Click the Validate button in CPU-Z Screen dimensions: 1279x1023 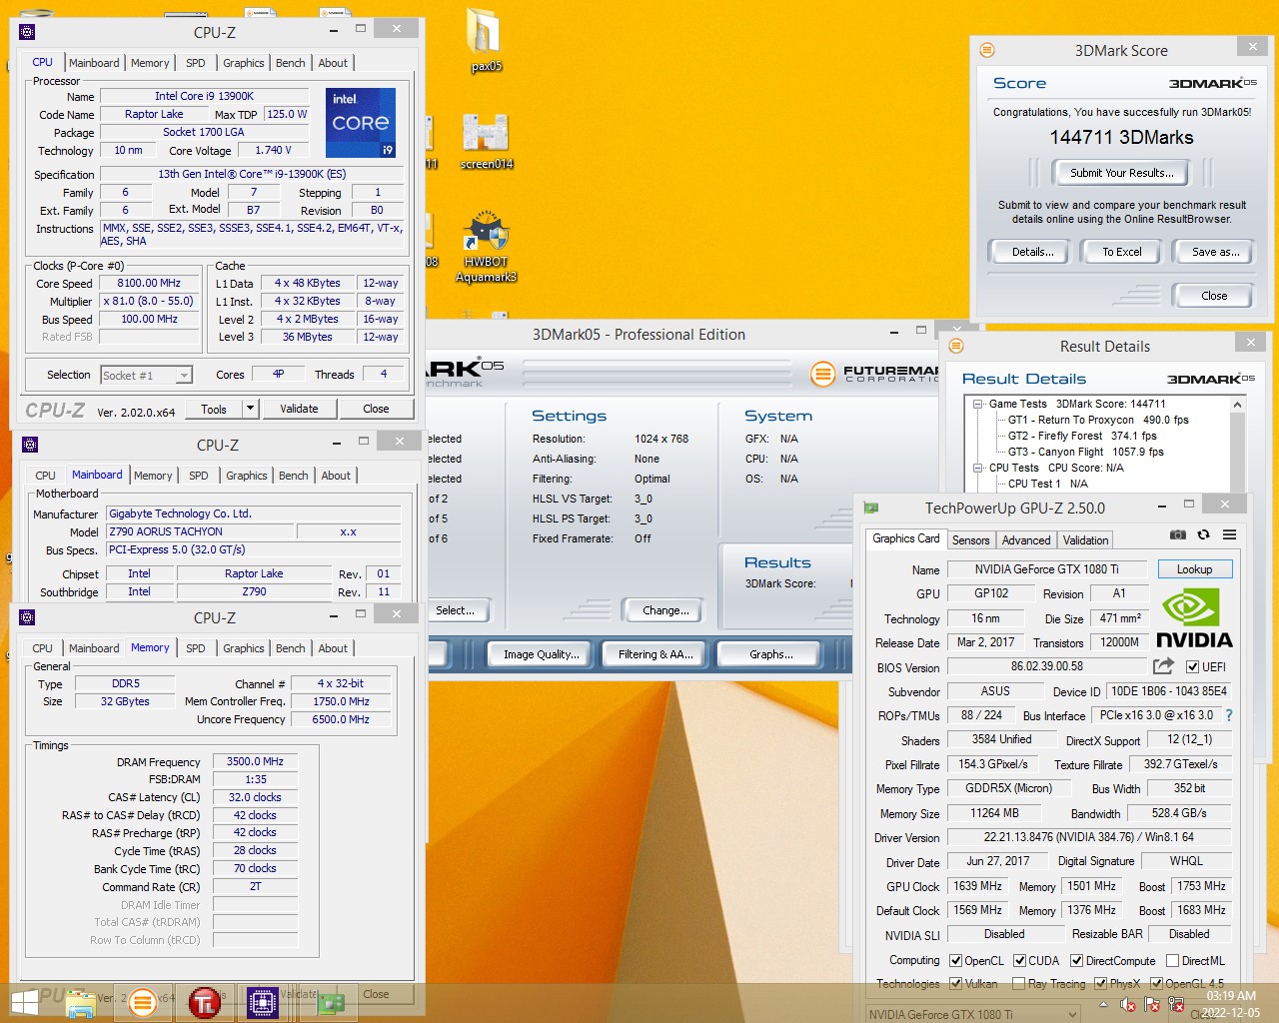[x=299, y=409]
